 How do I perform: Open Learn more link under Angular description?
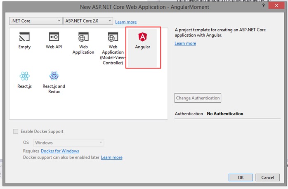(x=185, y=43)
